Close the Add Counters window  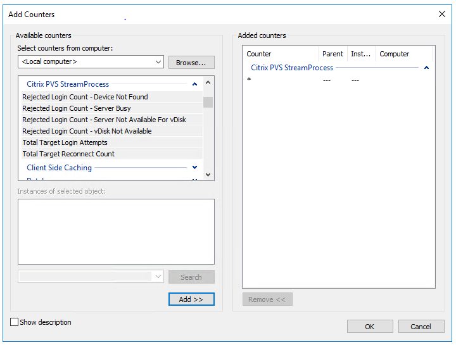click(x=442, y=14)
